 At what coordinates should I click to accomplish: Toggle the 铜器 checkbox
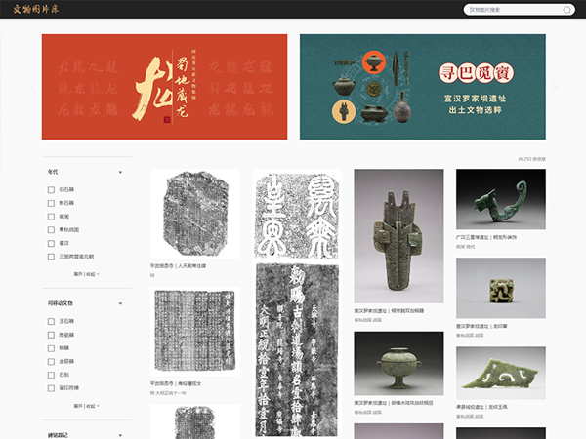pyautogui.click(x=51, y=347)
